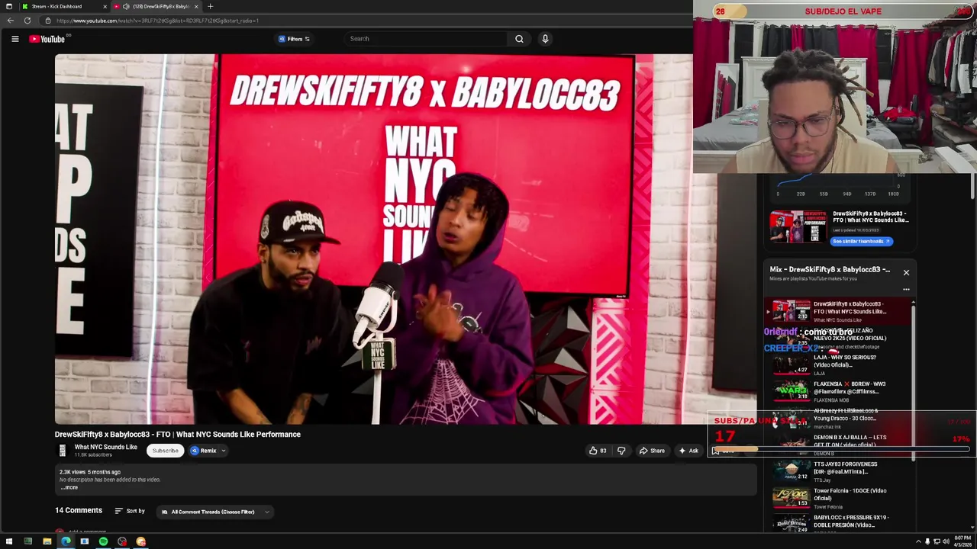Open What NYC Sounds Like channel name
The height and width of the screenshot is (549, 977).
tap(105, 448)
